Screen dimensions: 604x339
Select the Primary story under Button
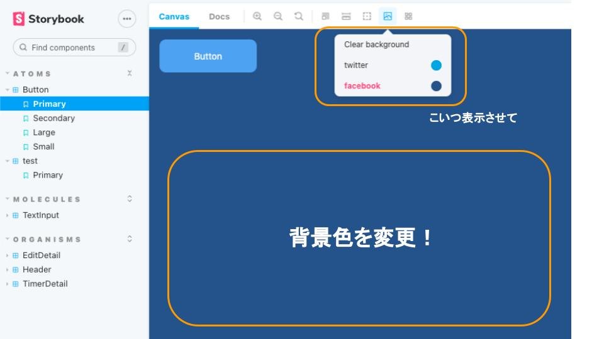coord(74,104)
